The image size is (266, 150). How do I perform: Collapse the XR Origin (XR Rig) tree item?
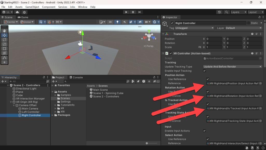point(11,102)
